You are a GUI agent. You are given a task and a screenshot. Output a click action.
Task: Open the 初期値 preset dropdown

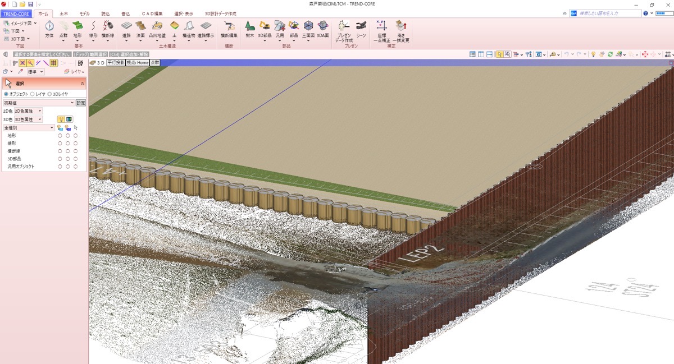38,103
